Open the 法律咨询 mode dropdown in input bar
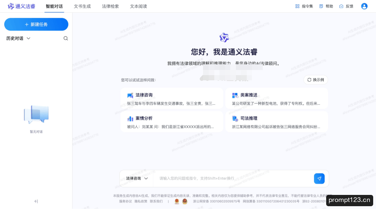This screenshot has height=209, width=376. [x=137, y=178]
